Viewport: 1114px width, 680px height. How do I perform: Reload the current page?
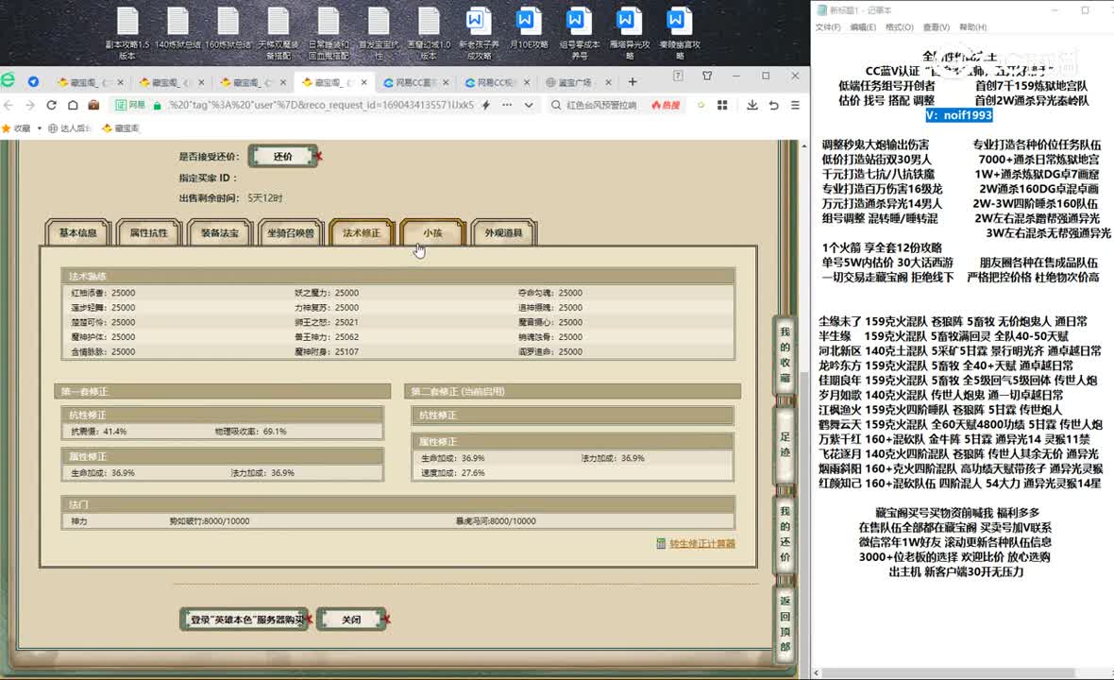point(51,105)
